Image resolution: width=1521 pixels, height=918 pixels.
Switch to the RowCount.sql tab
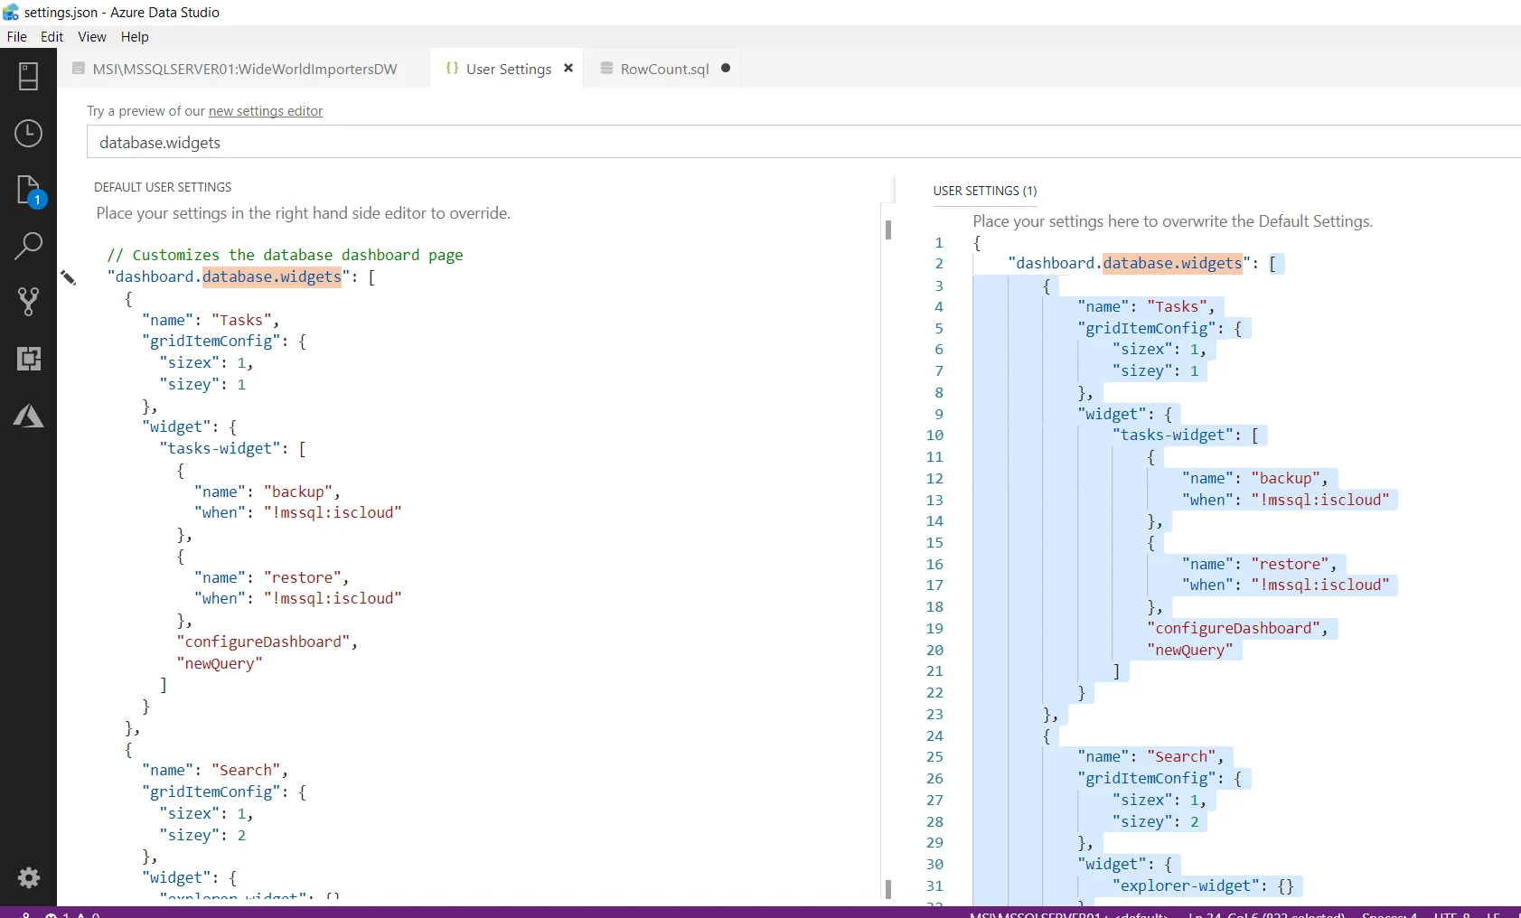click(x=664, y=69)
